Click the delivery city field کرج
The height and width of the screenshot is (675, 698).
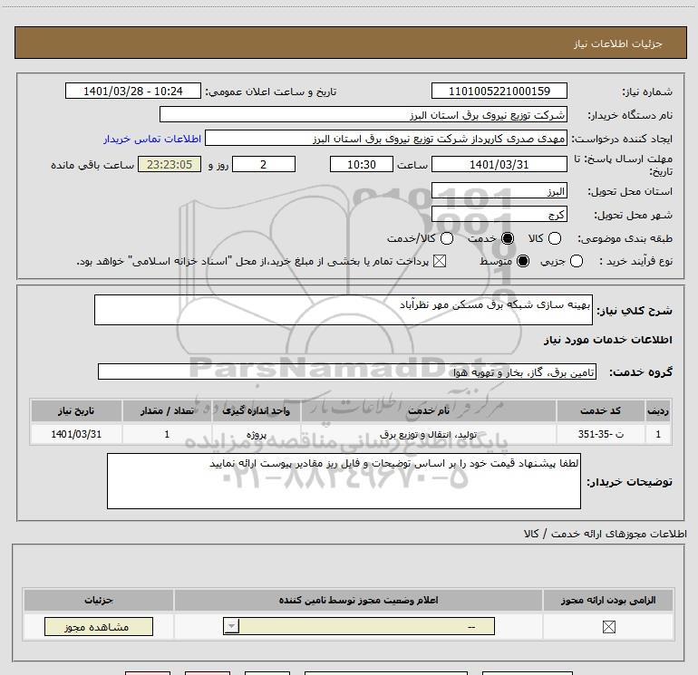pos(499,215)
